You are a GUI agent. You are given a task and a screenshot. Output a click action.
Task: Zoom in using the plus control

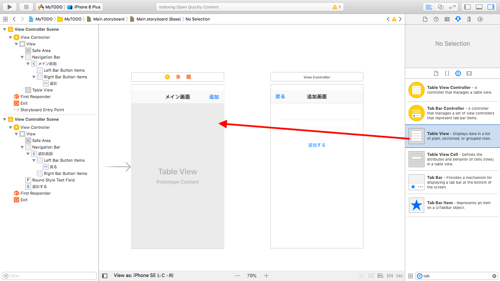pos(266,276)
